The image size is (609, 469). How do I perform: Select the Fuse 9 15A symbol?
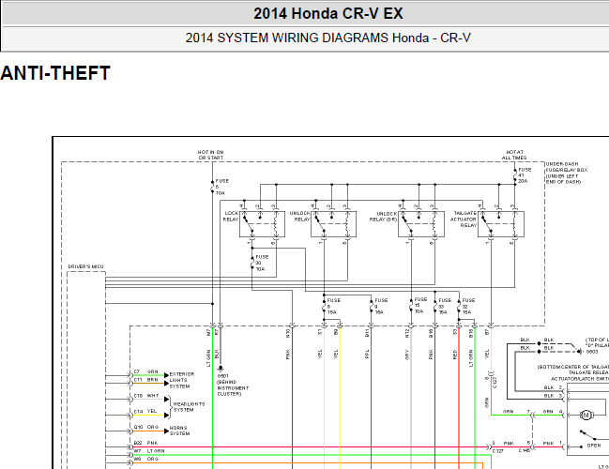372,307
